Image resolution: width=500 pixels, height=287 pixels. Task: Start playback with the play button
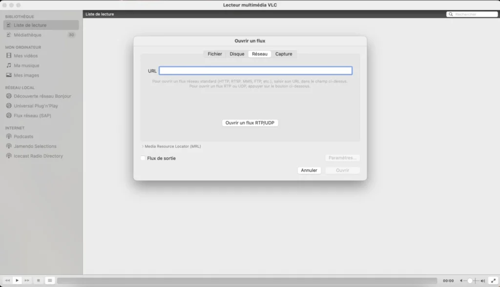(17, 281)
